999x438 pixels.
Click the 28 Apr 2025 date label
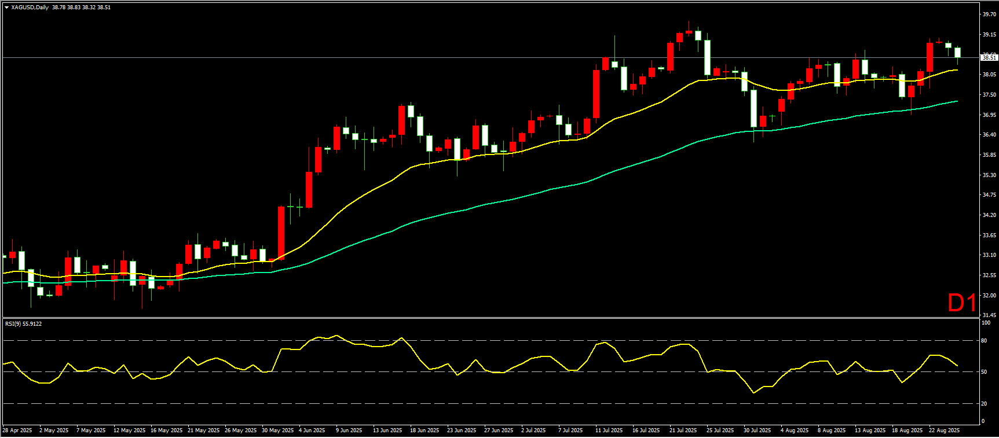click(x=17, y=430)
